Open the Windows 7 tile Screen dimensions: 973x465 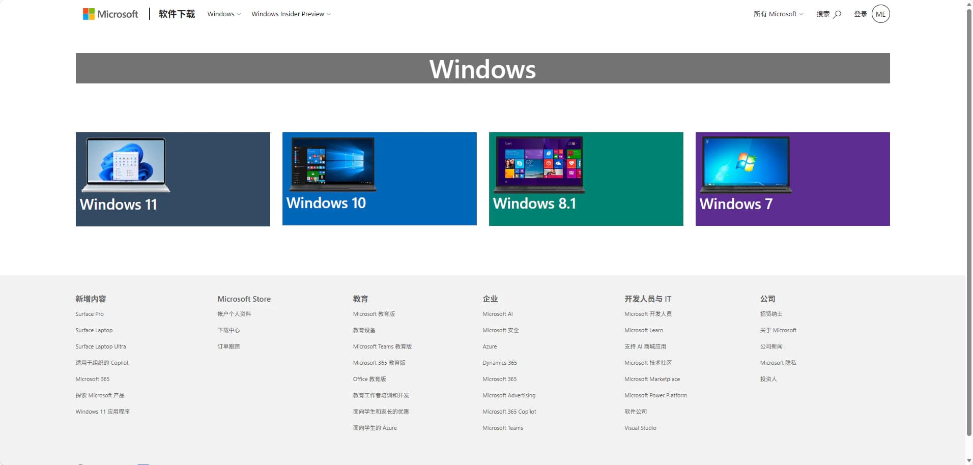[793, 179]
